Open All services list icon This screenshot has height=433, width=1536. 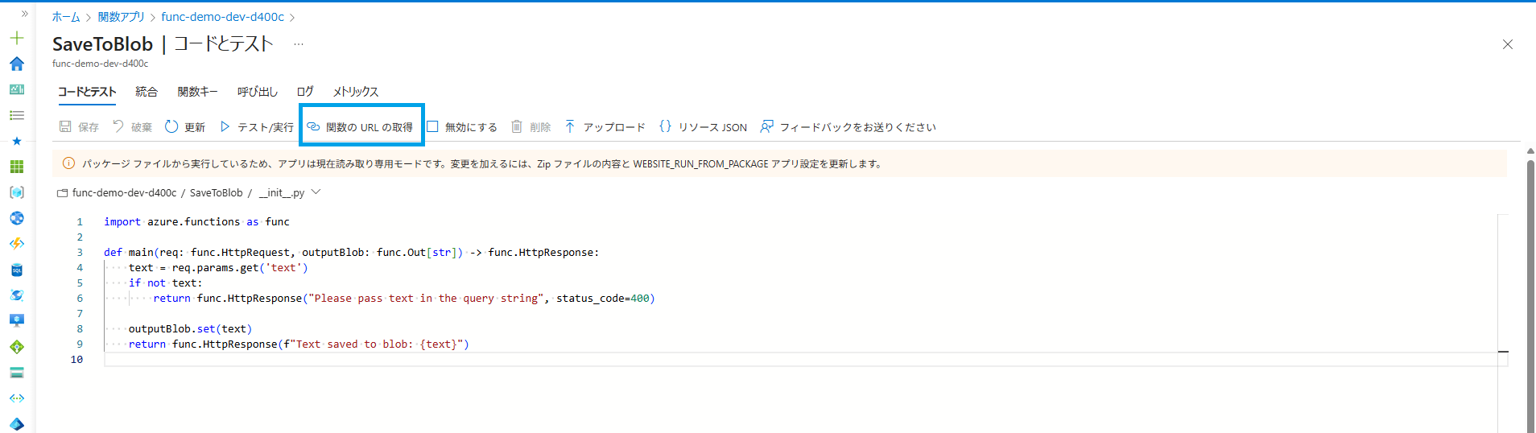pos(17,115)
